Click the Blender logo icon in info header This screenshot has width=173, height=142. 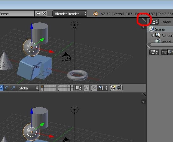tap(95, 14)
